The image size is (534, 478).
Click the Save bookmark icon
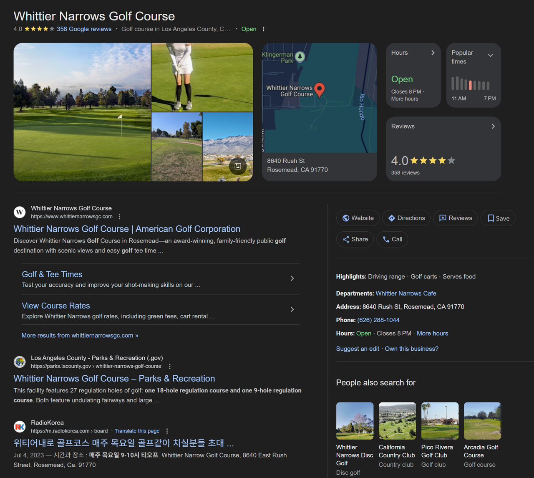[x=491, y=218]
